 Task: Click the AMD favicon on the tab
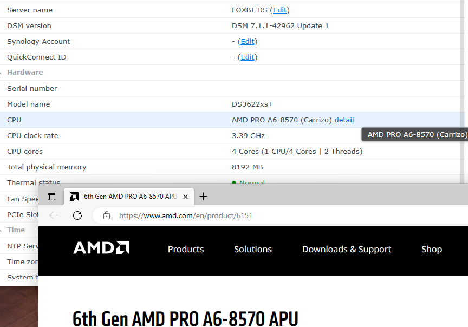pos(74,197)
